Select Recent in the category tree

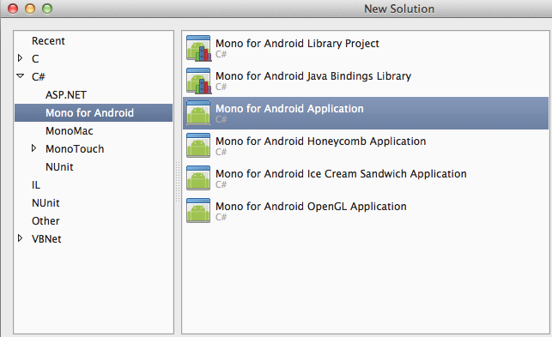click(x=48, y=41)
